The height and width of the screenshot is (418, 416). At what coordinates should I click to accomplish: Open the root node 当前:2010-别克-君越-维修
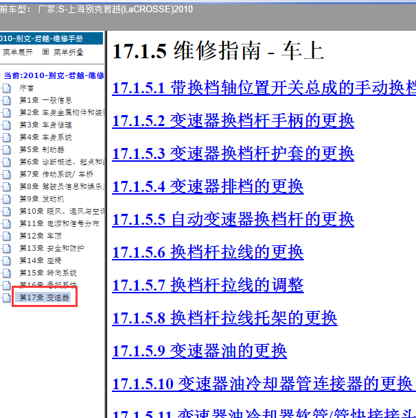(54, 75)
